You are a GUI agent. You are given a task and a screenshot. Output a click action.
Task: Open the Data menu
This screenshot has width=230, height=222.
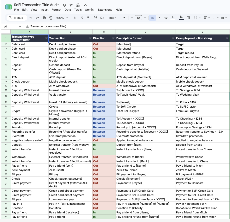pyautogui.click(x=68, y=10)
